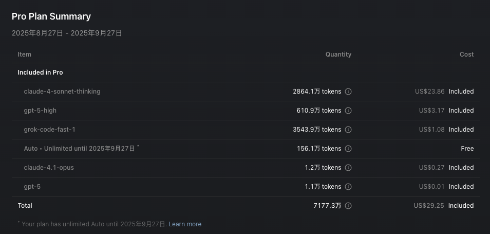Image resolution: width=490 pixels, height=234 pixels.
Task: Click info icon in the Auto Unlimited row
Action: (x=348, y=149)
